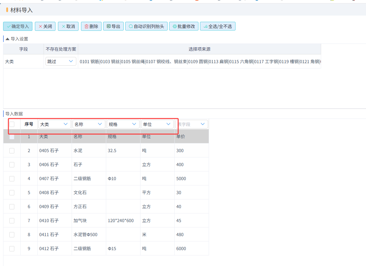Select the 方正石 name cell
366x266 pixels.
(x=89, y=207)
